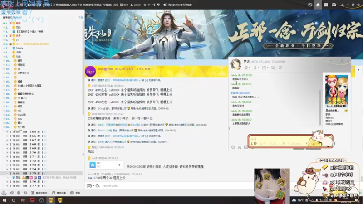363x204 pixels.
Task: Expand the 266 room in channel tree
Action: [7, 136]
